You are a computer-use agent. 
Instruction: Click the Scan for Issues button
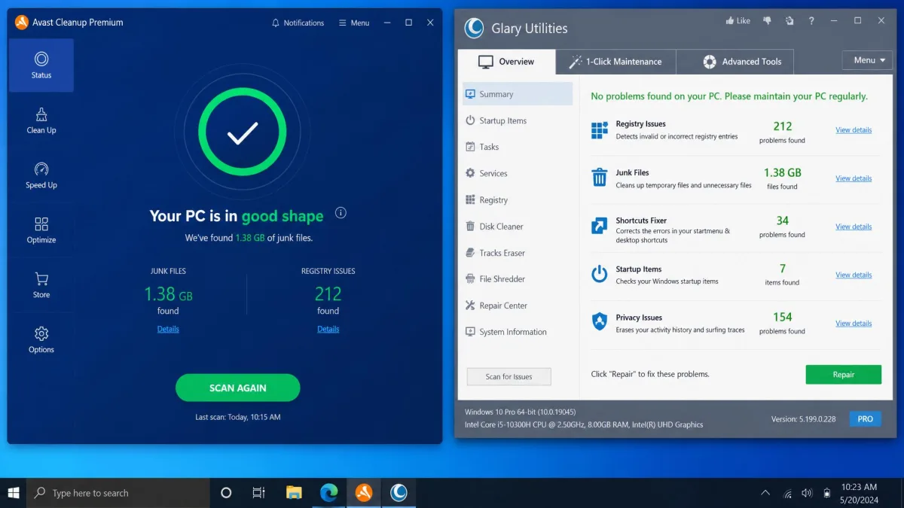point(508,376)
